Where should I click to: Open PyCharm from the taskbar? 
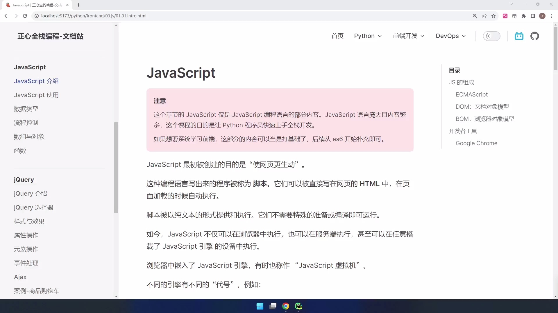(298, 306)
